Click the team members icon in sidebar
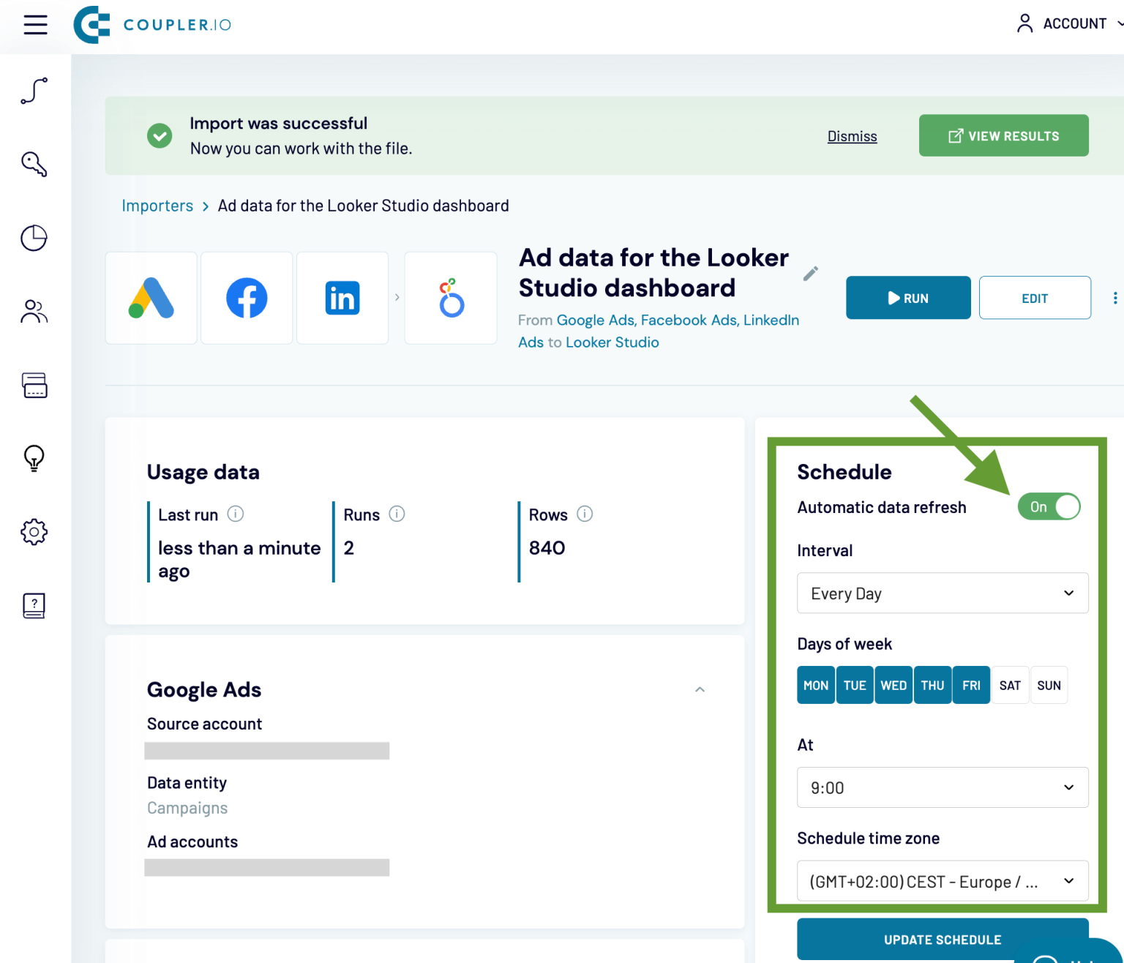1124x963 pixels. (x=34, y=312)
